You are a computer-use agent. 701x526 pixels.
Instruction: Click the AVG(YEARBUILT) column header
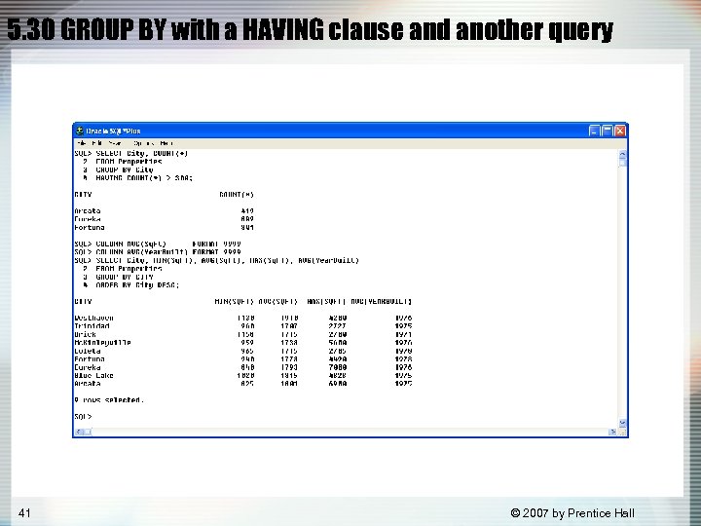[x=382, y=302]
